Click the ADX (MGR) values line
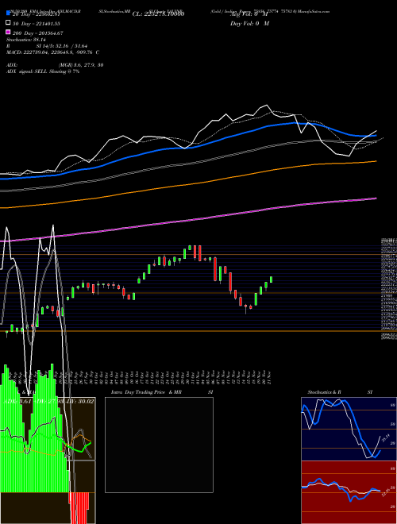 [55, 65]
